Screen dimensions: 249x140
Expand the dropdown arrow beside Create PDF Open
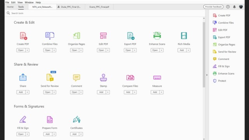tap(27, 50)
